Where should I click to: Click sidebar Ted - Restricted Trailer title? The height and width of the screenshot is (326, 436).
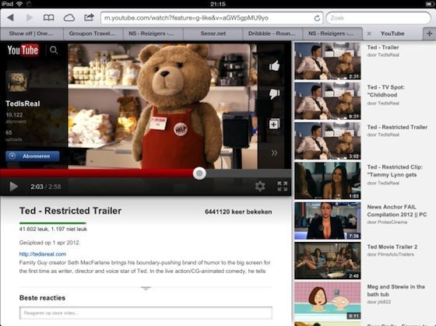(x=397, y=127)
